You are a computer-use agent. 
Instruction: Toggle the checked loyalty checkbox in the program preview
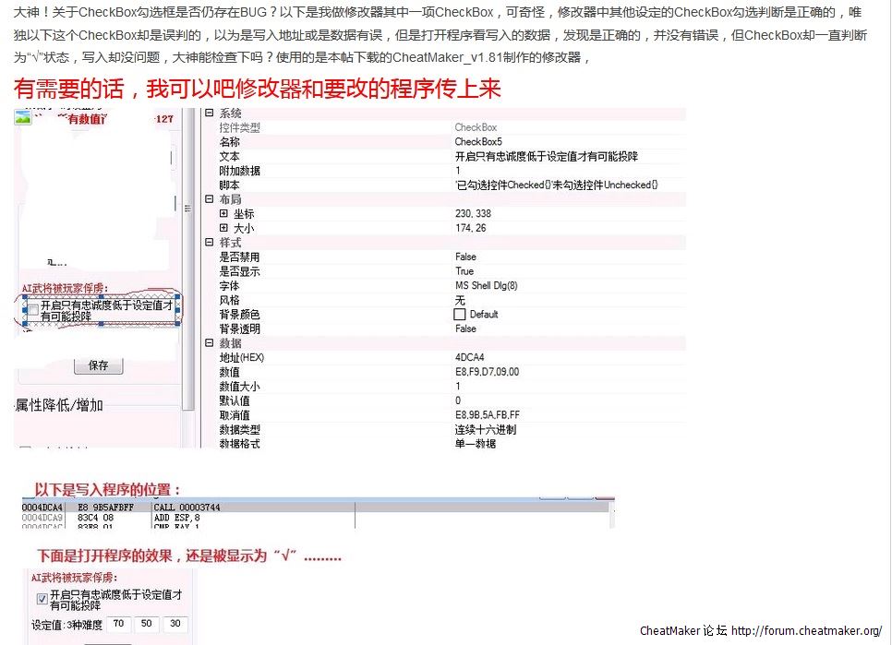coord(42,599)
